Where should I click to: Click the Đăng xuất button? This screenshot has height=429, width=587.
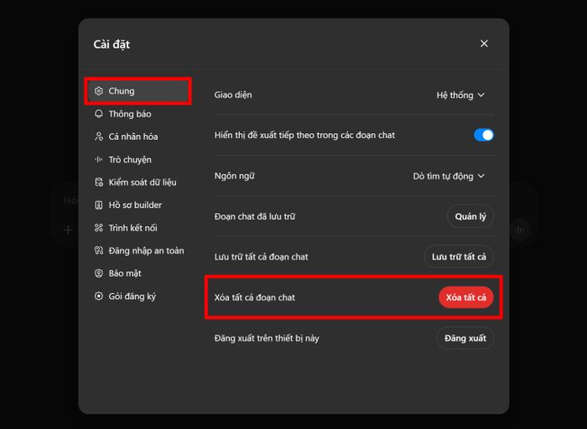point(465,339)
